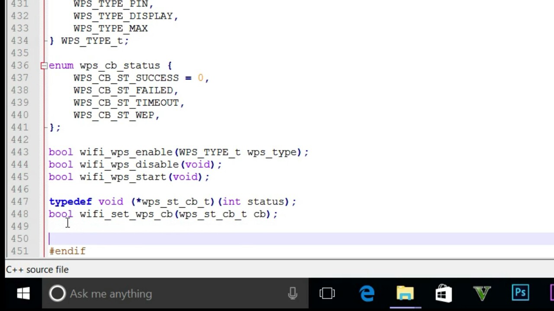Click the 'typedef' keyword on line 447
This screenshot has width=554, height=311.
tap(71, 202)
